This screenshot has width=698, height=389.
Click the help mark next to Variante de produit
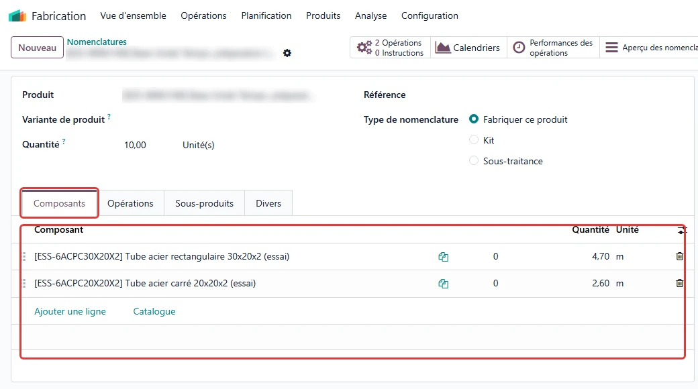point(109,117)
